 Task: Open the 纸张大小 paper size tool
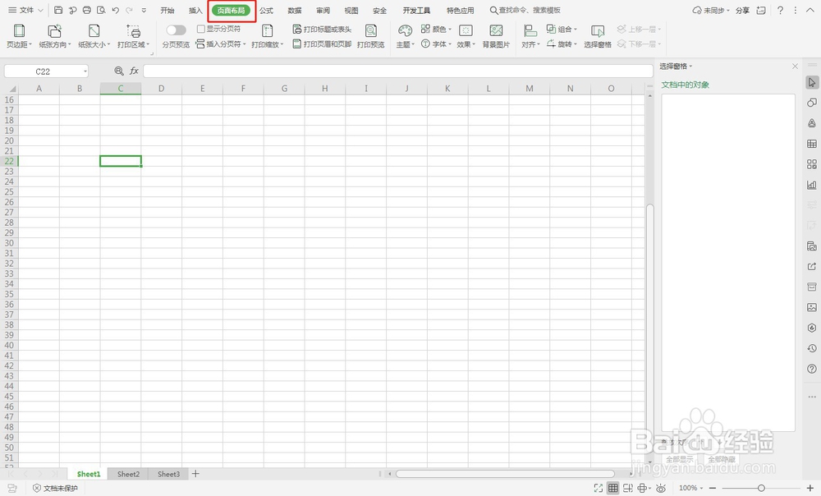pos(94,36)
